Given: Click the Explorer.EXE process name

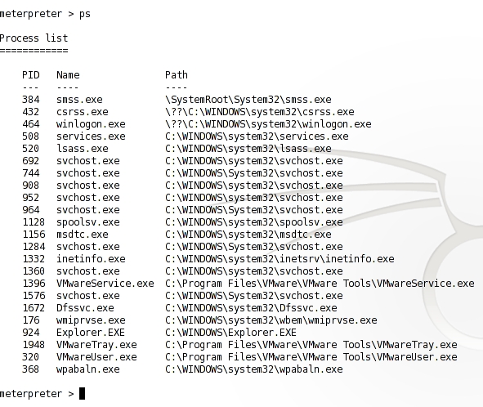Looking at the screenshot, I should 91,333.
